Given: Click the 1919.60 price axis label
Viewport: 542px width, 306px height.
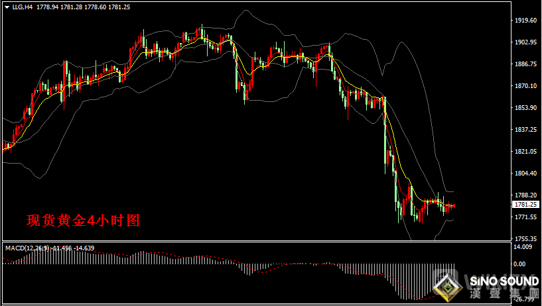Looking at the screenshot, I should pos(525,21).
